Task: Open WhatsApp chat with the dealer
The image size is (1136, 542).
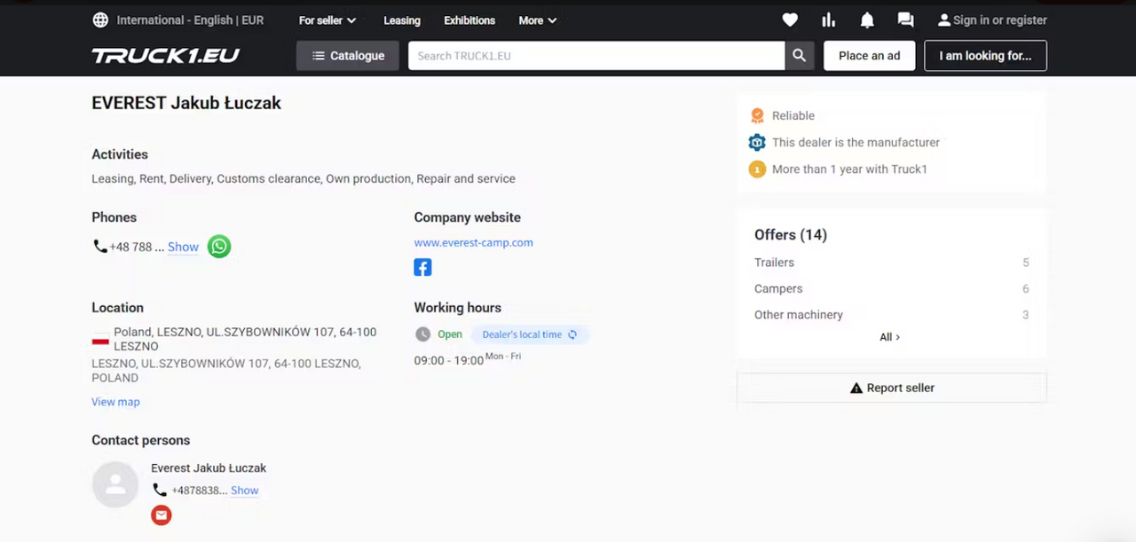Action: click(x=219, y=247)
